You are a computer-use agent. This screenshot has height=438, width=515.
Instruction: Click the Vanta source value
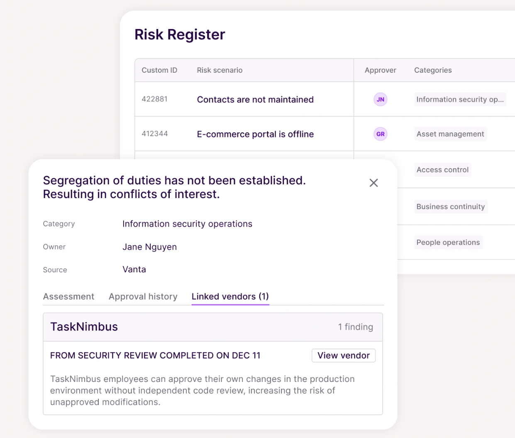(134, 269)
